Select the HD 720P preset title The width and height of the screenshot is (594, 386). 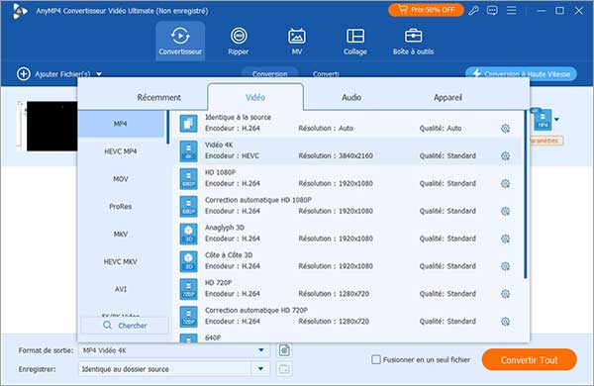pyautogui.click(x=218, y=283)
